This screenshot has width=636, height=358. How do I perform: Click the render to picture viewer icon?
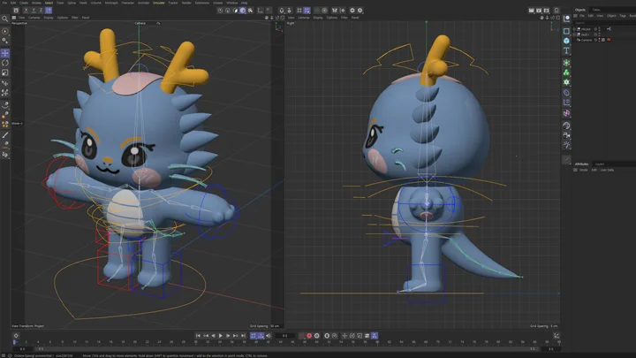[539, 11]
